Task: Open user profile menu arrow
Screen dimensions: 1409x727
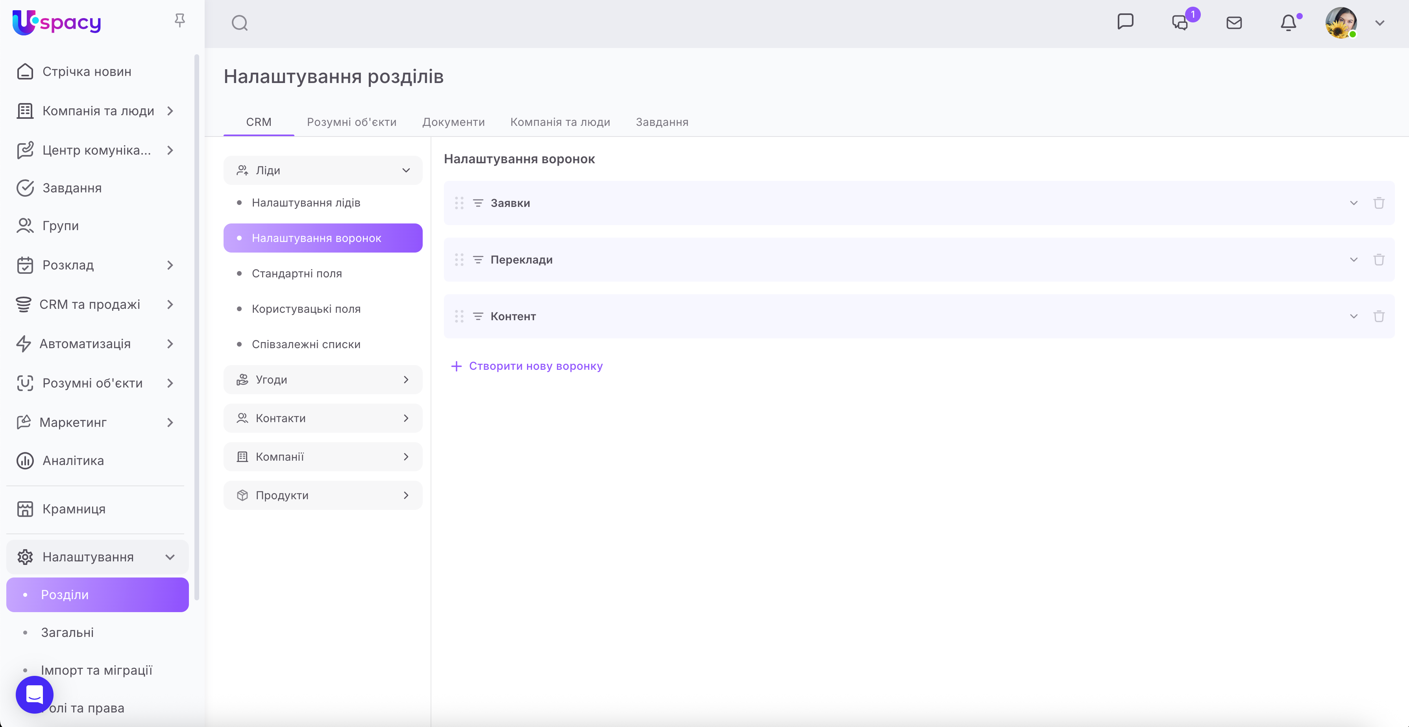Action: pos(1379,23)
